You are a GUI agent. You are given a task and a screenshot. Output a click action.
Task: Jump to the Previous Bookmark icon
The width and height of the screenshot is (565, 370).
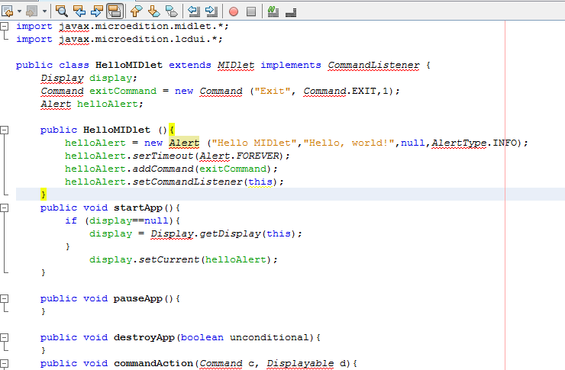[x=136, y=11]
